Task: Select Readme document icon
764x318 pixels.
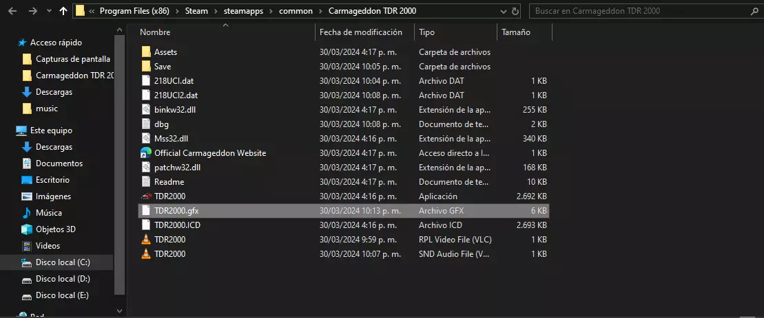Action: (145, 181)
